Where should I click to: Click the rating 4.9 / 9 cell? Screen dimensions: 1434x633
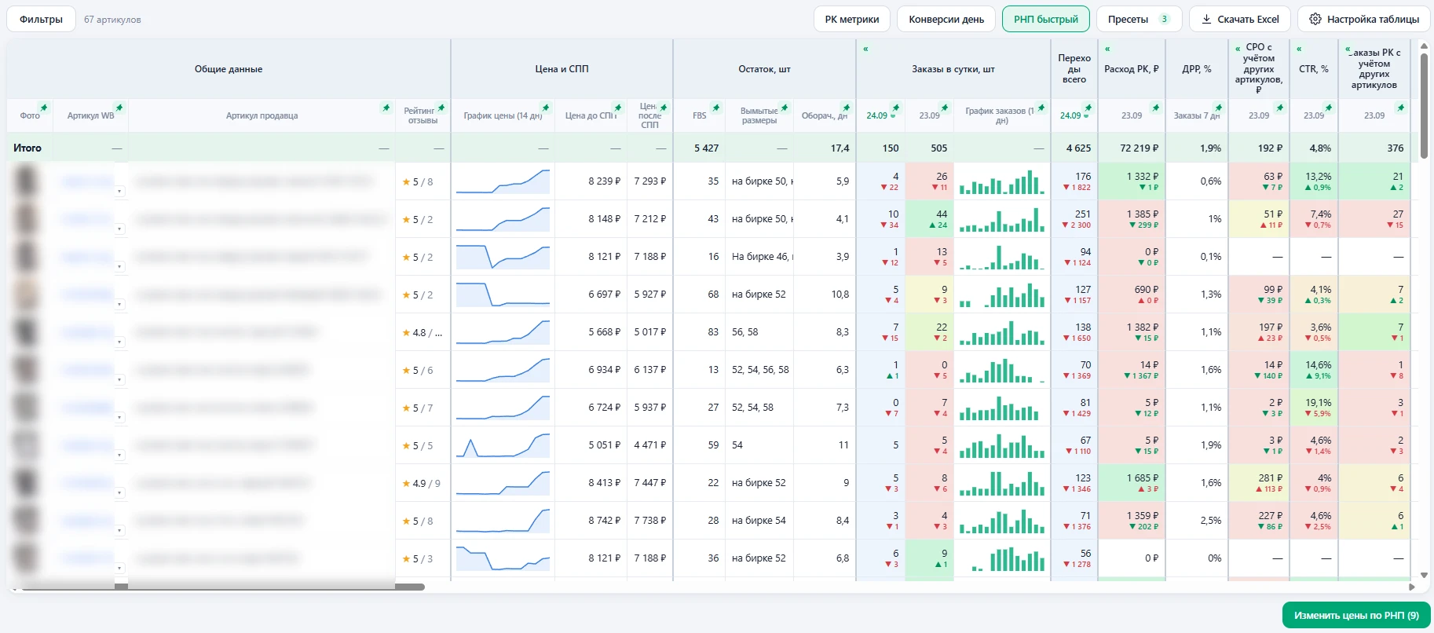click(x=423, y=483)
